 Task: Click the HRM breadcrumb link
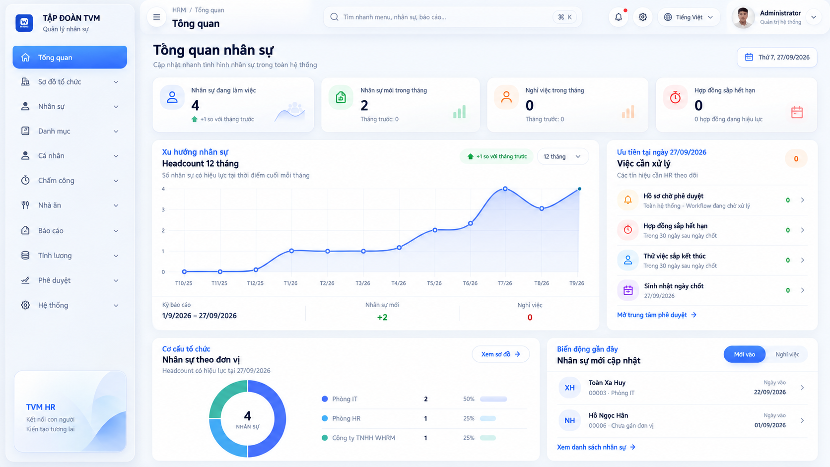[x=179, y=10]
